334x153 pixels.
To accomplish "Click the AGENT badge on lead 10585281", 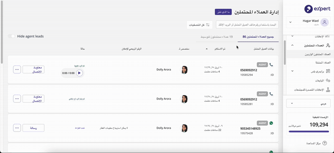I will (x=262, y=94).
